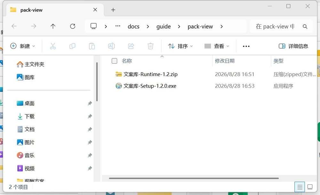Unpin 桌面 using its pin icon
320x195 pixels.
click(90, 103)
